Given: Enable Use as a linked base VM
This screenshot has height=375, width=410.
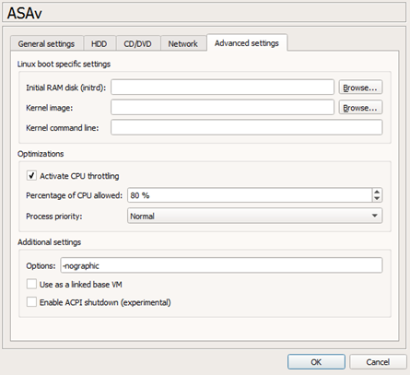Looking at the screenshot, I should (31, 284).
